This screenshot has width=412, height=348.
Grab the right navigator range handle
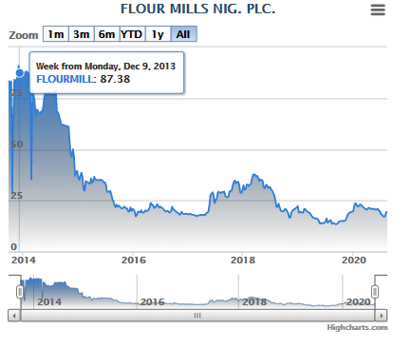coord(375,292)
